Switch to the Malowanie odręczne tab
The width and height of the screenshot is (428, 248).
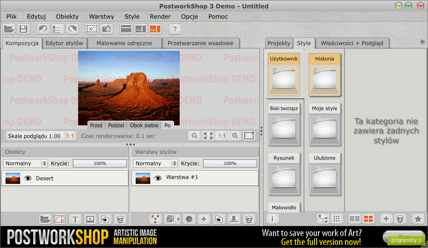pos(124,43)
